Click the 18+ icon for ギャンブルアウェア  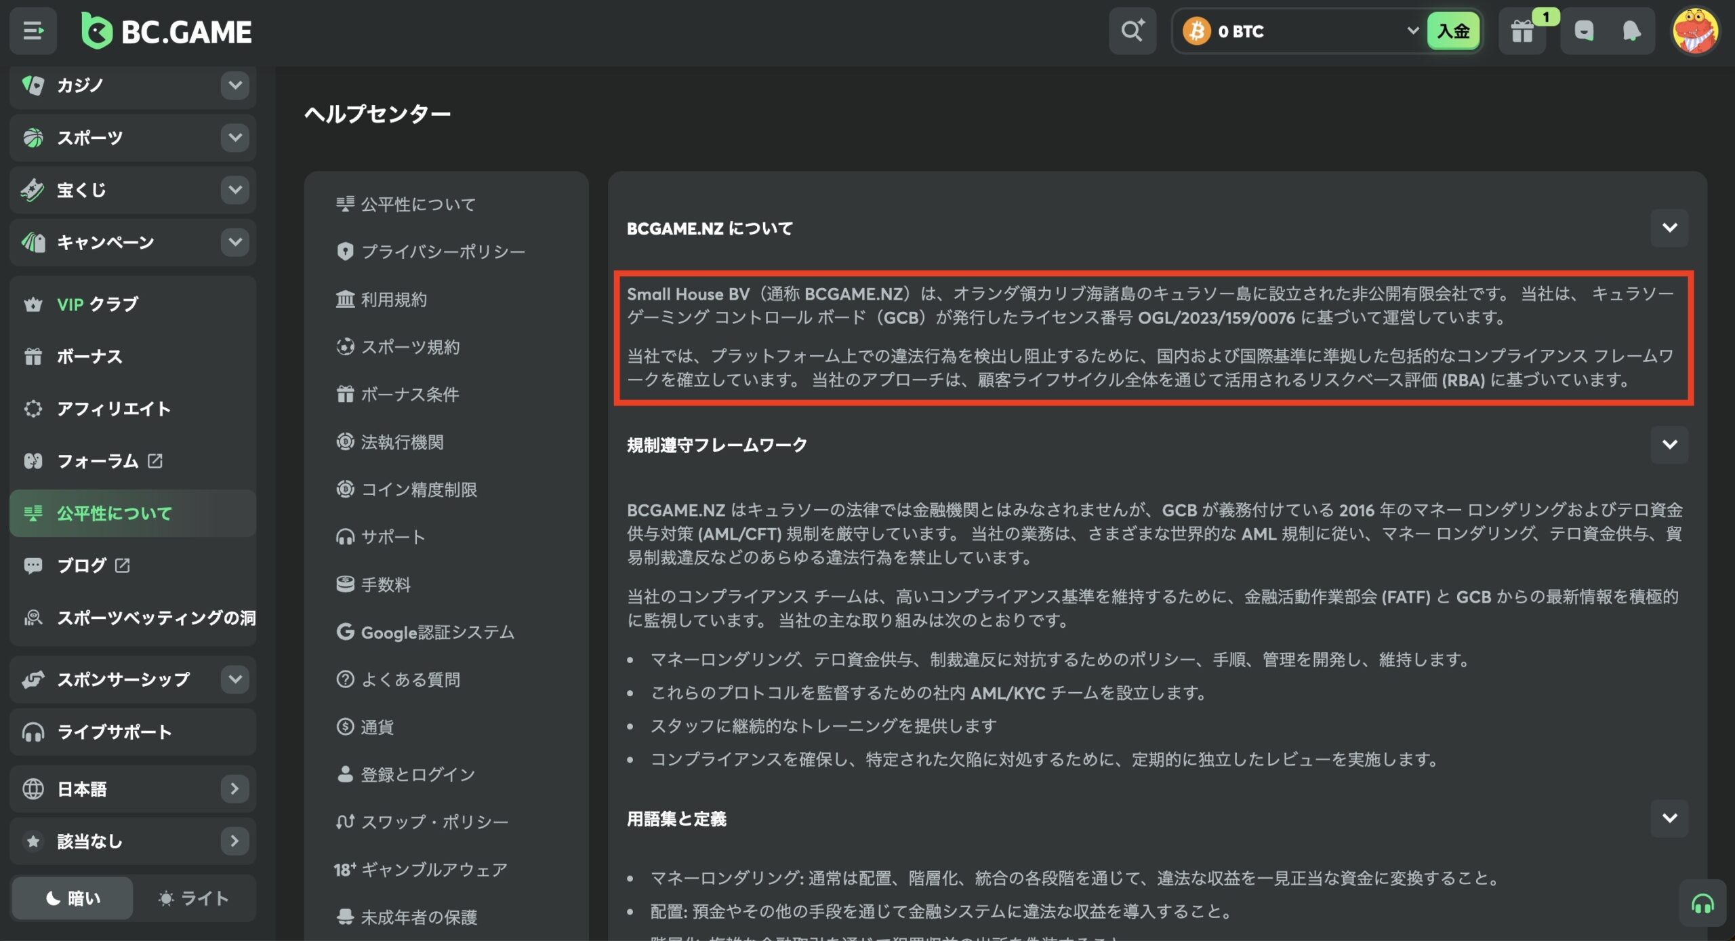344,869
